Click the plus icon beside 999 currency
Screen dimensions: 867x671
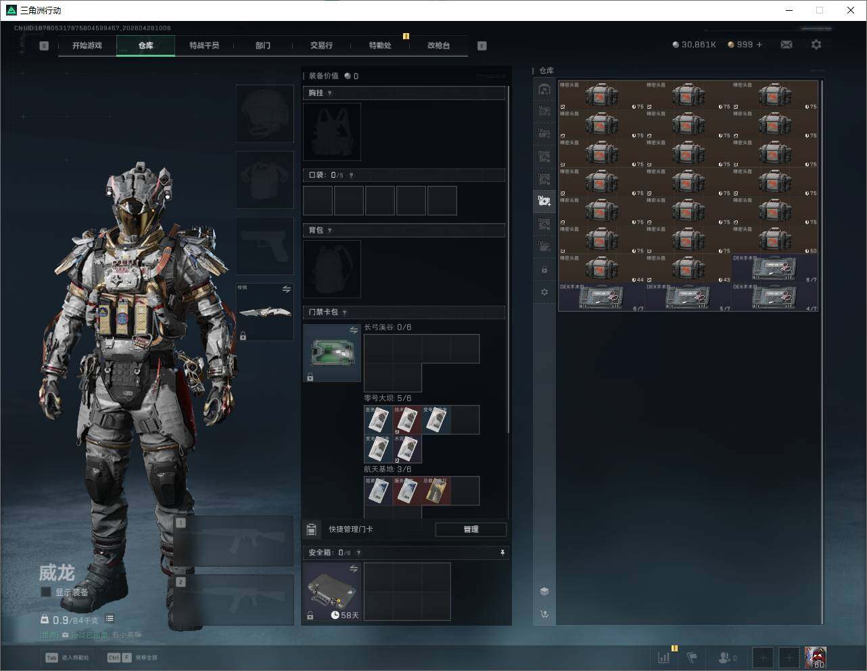coord(759,45)
